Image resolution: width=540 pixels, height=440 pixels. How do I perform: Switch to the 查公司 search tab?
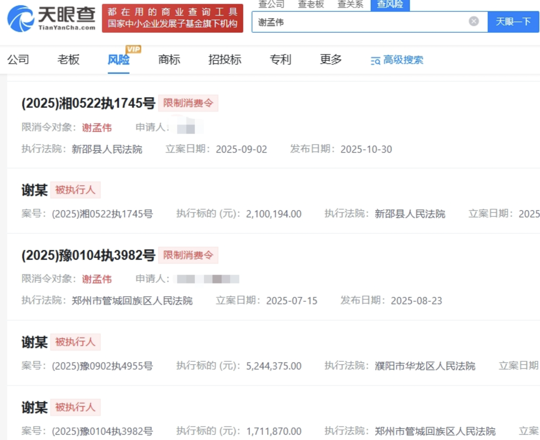(x=271, y=5)
